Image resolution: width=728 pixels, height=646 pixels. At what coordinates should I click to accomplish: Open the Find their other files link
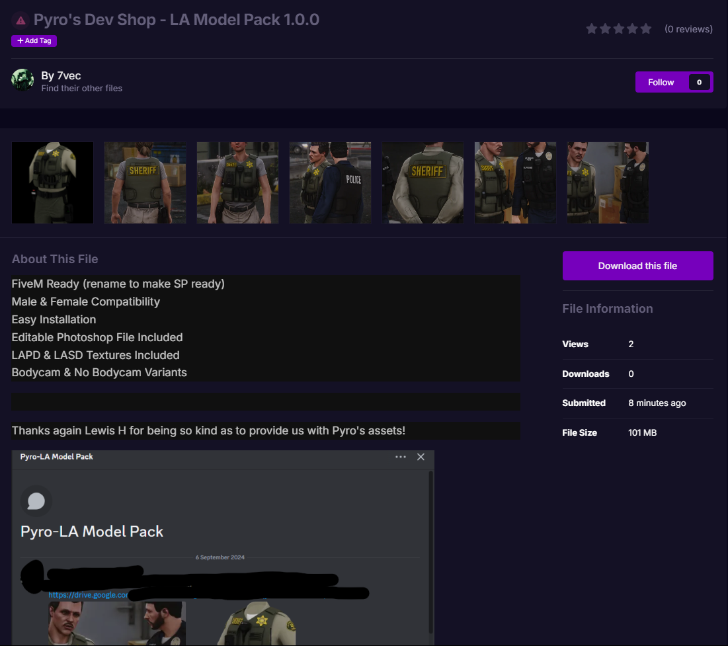coord(81,88)
